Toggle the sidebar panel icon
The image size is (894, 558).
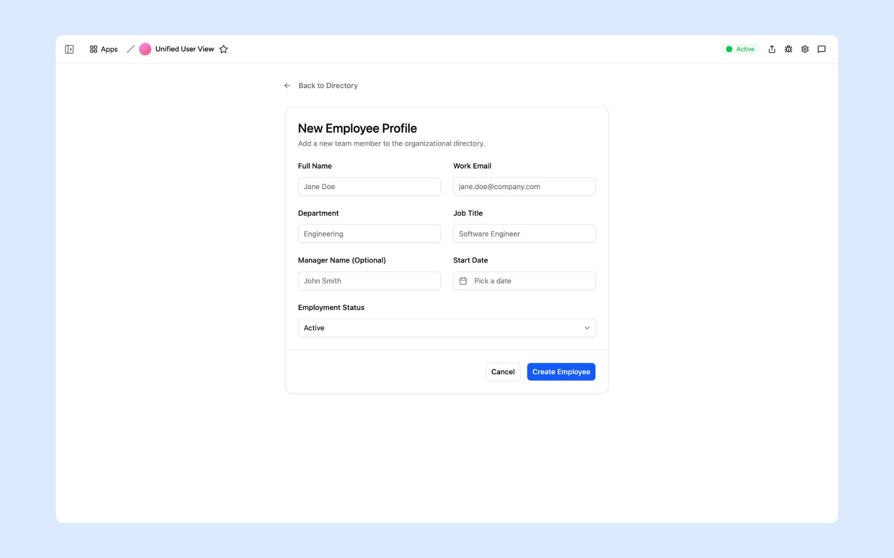[x=69, y=49]
